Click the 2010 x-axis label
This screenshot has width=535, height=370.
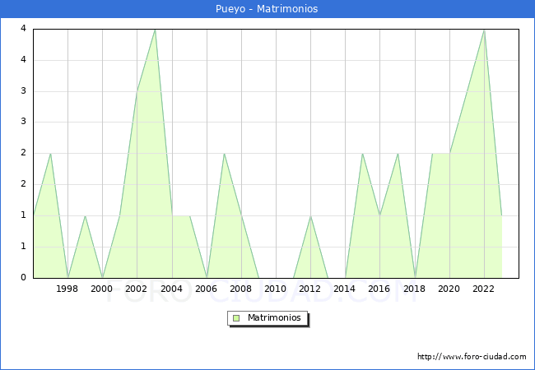point(276,289)
